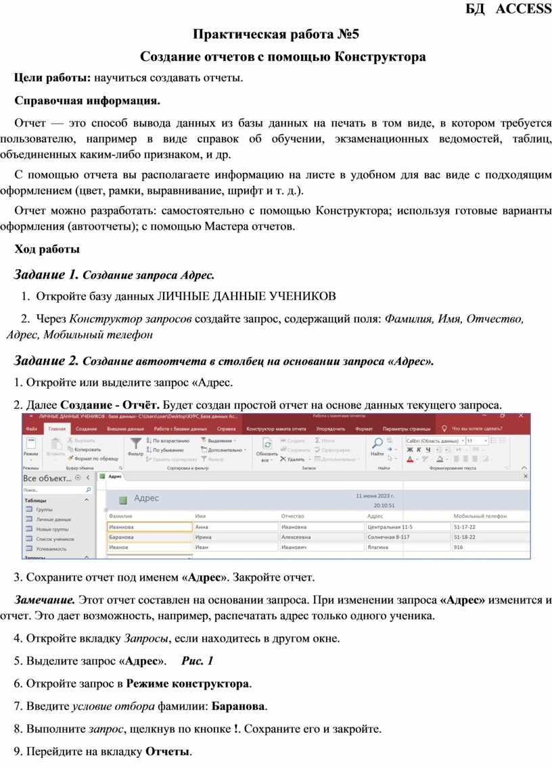Select the 51-17-22 phone cell
The height and width of the screenshot is (768, 552).
click(x=490, y=527)
